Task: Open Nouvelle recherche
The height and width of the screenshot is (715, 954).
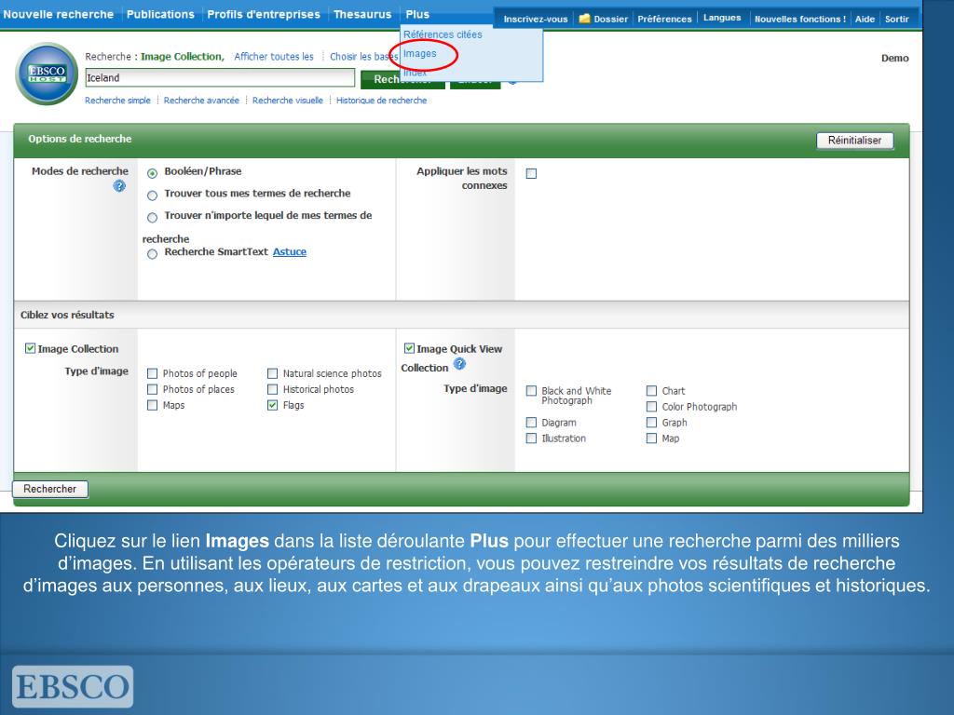Action: pos(59,14)
